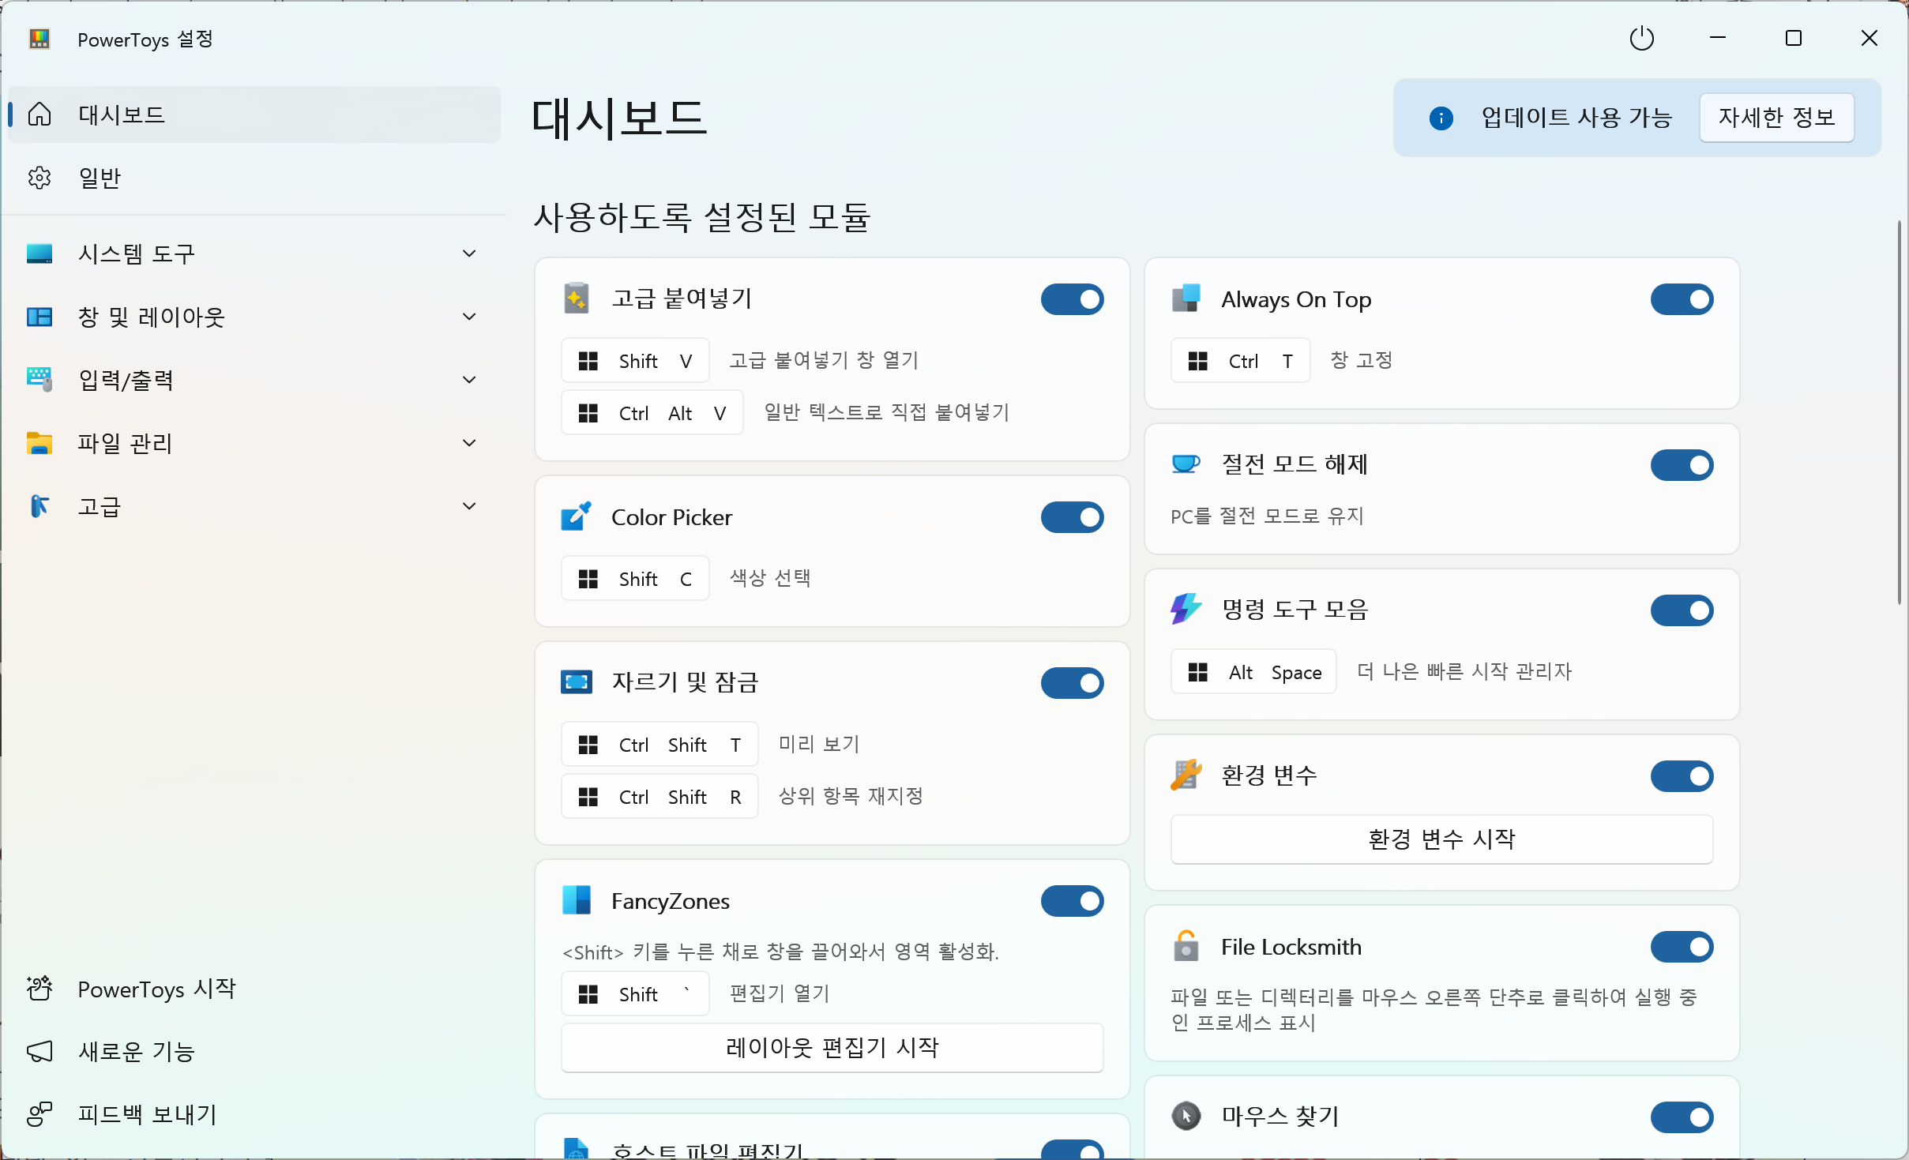
Task: Click the gear icon beside 일반
Action: click(39, 178)
